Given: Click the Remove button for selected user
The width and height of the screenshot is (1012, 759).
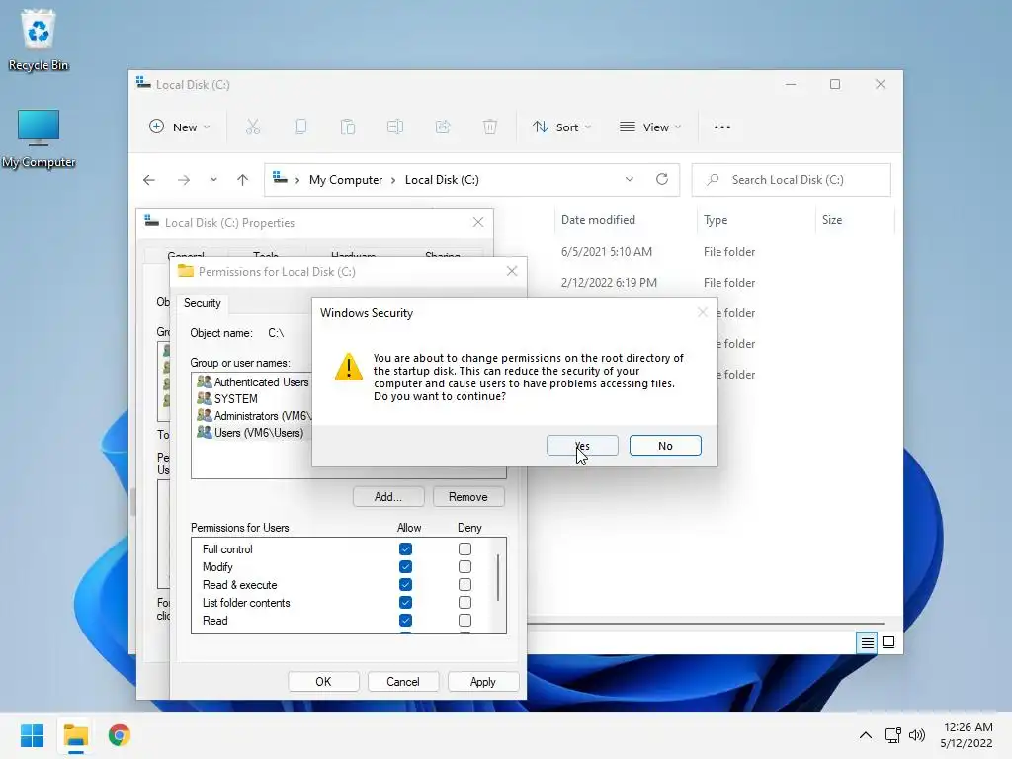Looking at the screenshot, I should click(x=468, y=497).
